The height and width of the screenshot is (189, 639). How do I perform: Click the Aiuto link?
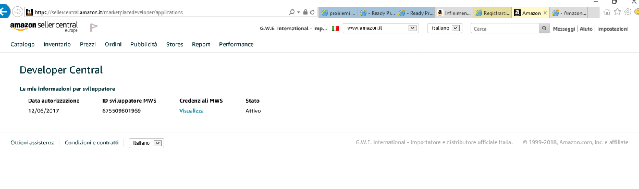(586, 29)
